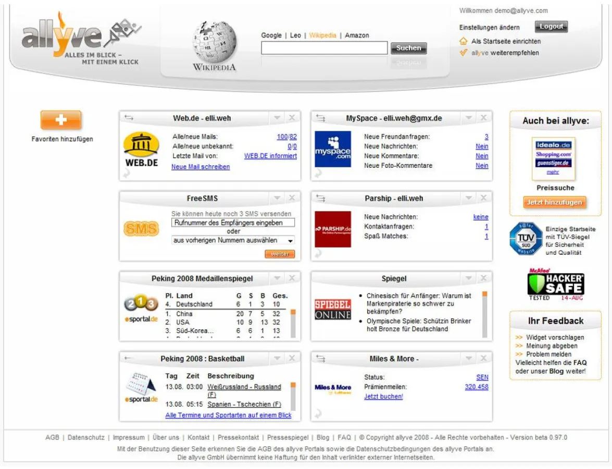This screenshot has height=469, width=612.
Task: Switch search engine to Amazon
Action: click(357, 35)
